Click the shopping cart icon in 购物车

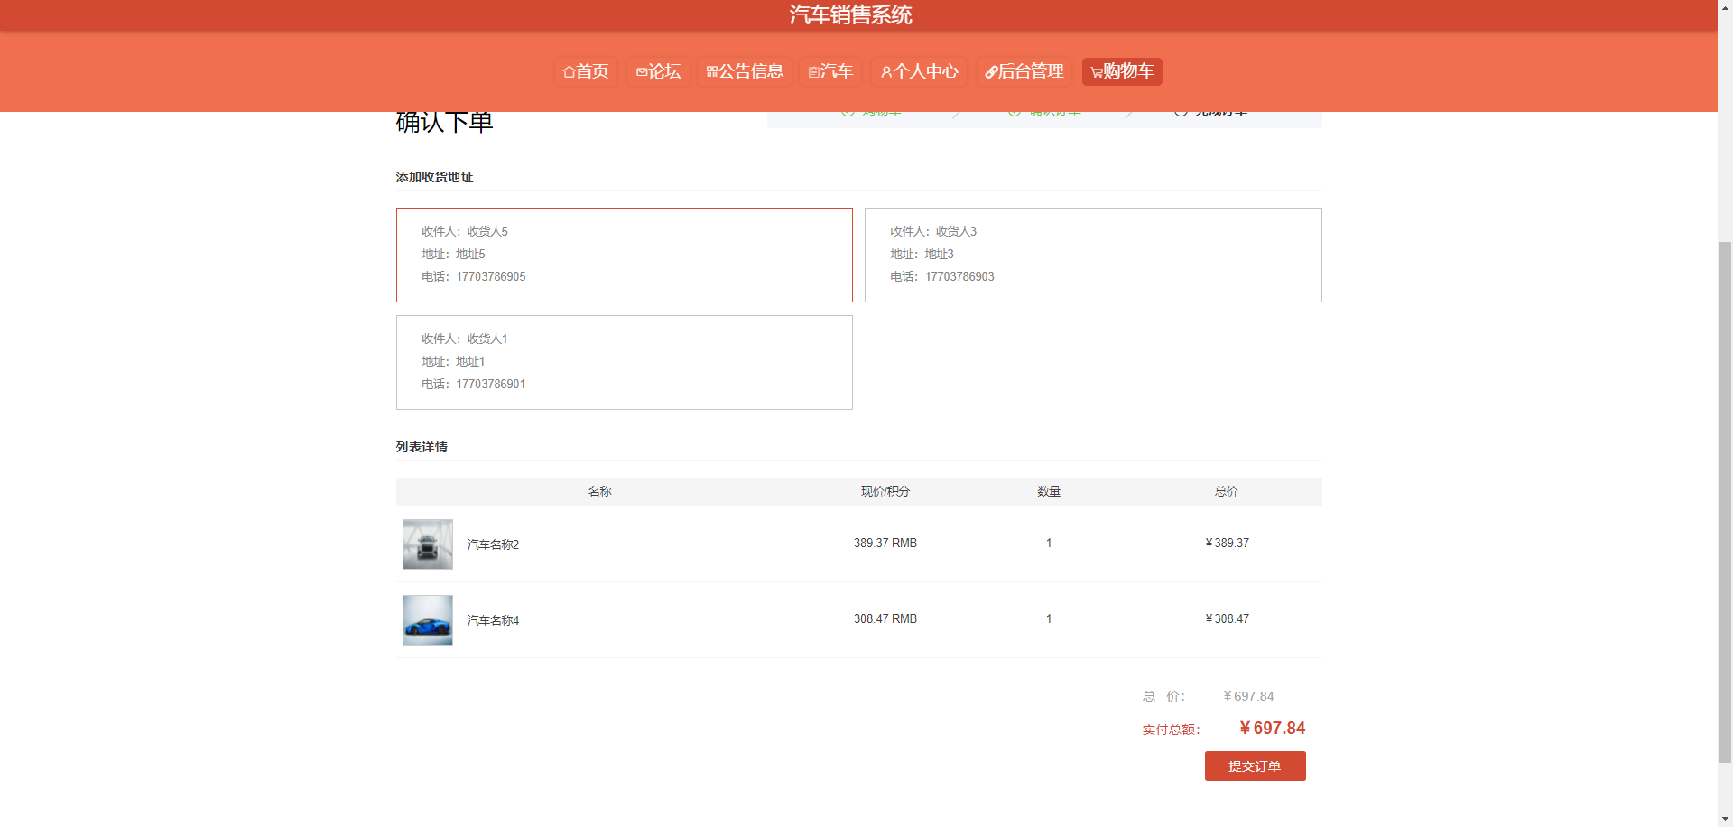point(1097,72)
